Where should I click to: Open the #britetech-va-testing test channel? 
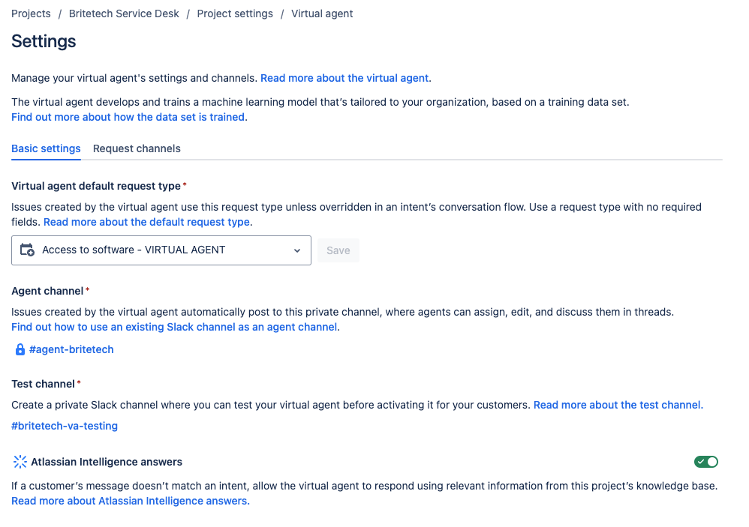coord(64,425)
